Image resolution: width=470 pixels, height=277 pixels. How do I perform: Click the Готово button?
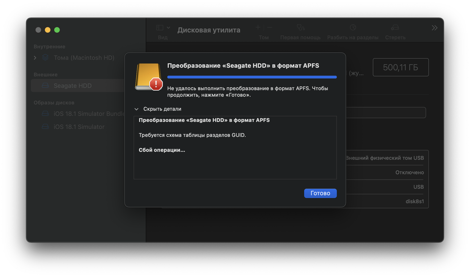(x=320, y=193)
